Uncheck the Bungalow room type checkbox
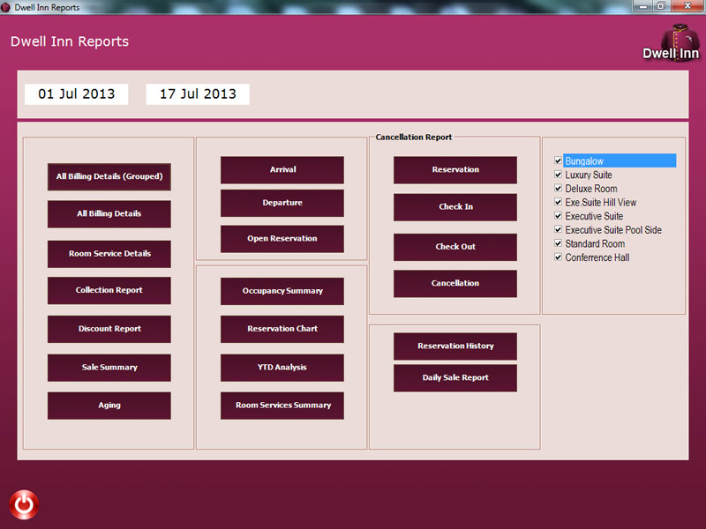This screenshot has height=529, width=706. [558, 161]
